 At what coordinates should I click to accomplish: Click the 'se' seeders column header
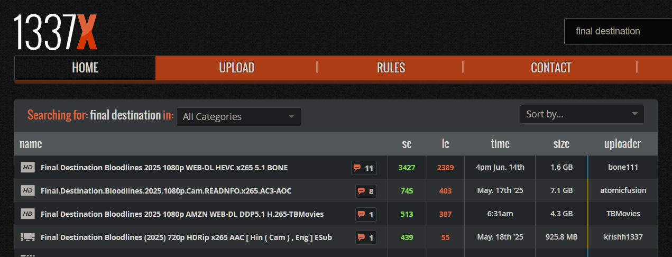(407, 144)
